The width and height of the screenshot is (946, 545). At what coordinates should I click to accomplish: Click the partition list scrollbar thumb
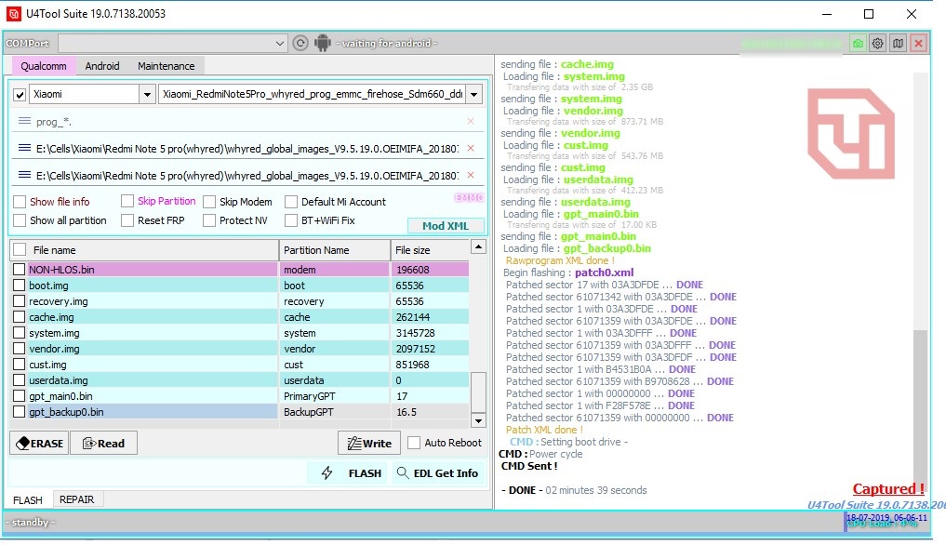tap(478, 392)
